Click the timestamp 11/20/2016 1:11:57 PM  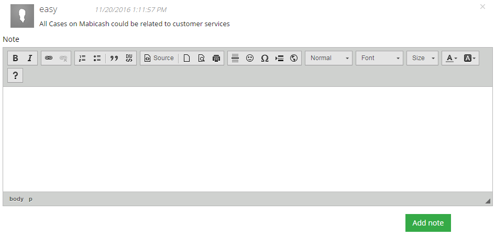(131, 10)
